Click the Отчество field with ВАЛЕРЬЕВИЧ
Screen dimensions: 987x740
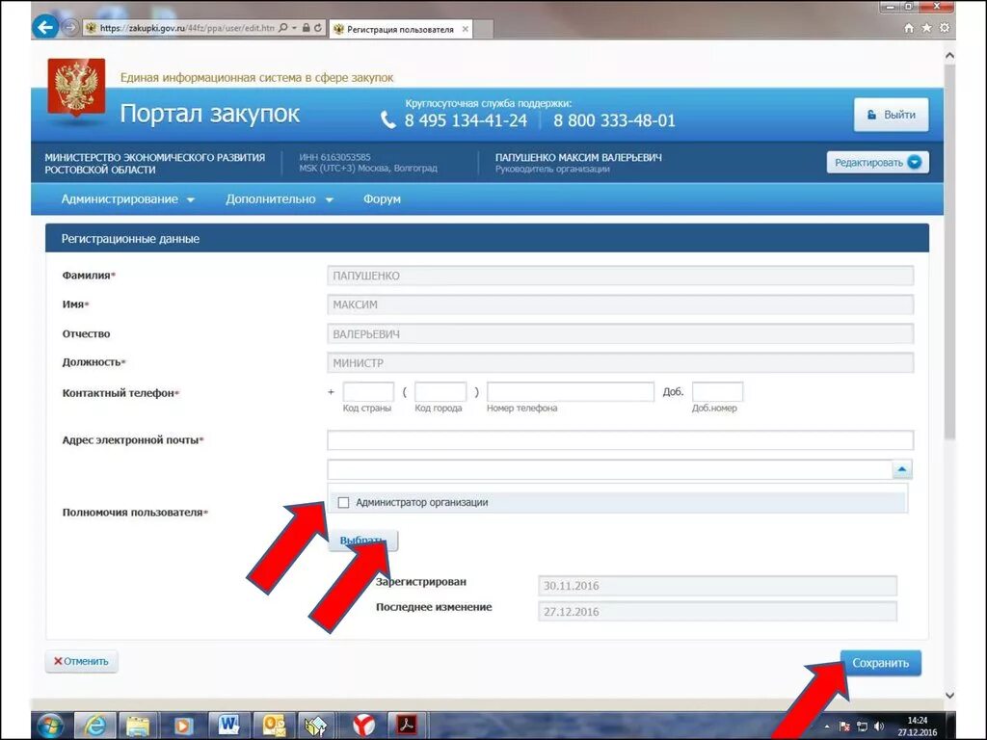pos(620,334)
